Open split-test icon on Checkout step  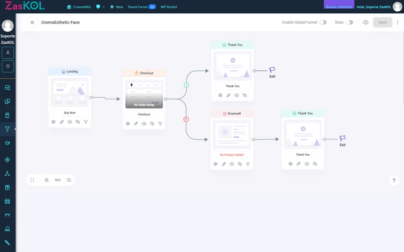pos(160,123)
